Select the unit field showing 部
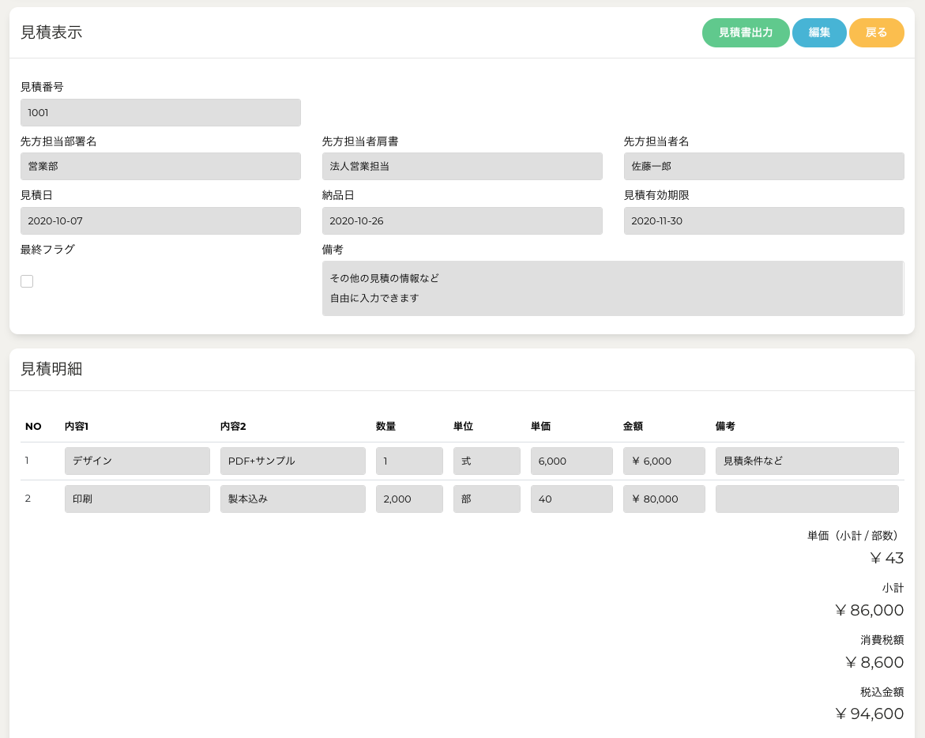 (487, 499)
